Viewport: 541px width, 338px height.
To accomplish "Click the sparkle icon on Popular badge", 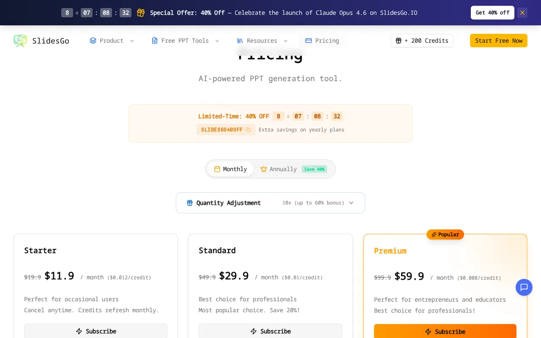I will point(434,234).
